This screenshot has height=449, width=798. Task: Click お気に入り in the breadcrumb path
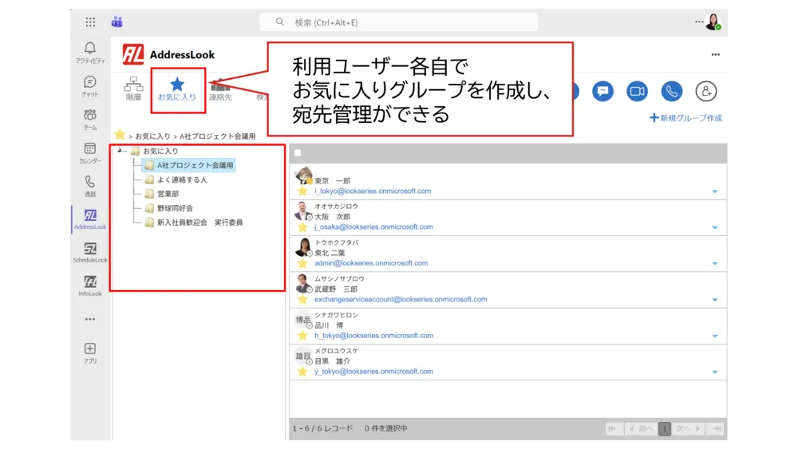pyautogui.click(x=152, y=136)
